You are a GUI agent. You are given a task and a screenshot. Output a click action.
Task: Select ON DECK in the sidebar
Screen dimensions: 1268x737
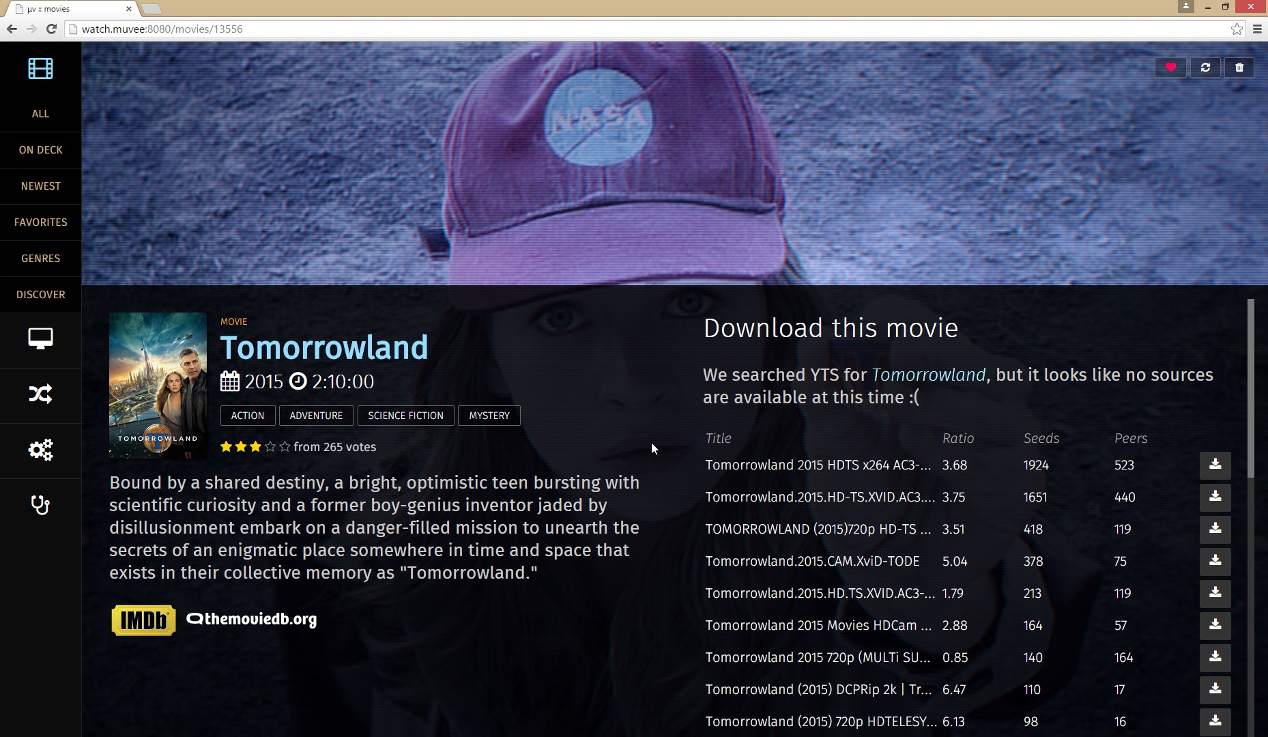pyautogui.click(x=40, y=150)
